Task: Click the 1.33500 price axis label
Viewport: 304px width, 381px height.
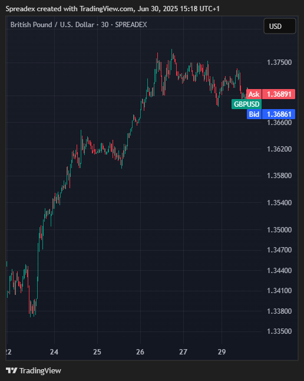Action: point(279,331)
